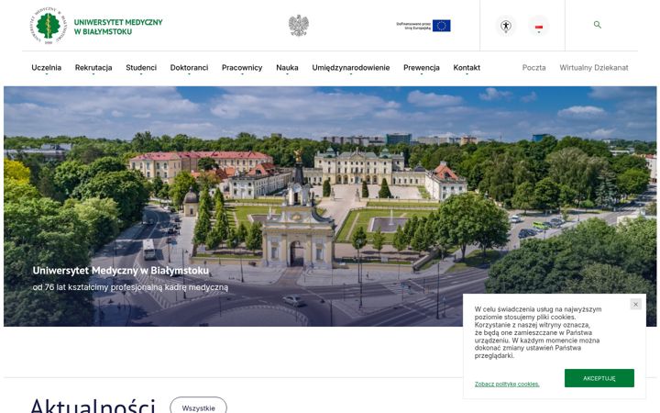The width and height of the screenshot is (660, 413).
Task: Open accessibility options icon
Action: [x=506, y=26]
